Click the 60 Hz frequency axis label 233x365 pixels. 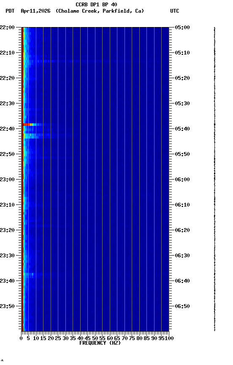[110, 338]
